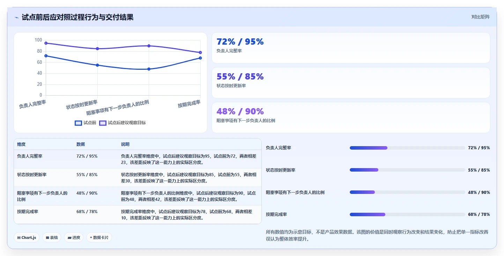Click the 72% / 95% value beside its progress bar
This screenshot has height=256, width=504.
click(479, 148)
